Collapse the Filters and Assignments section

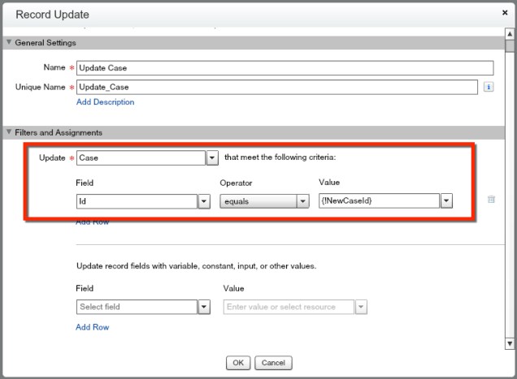pyautogui.click(x=9, y=132)
